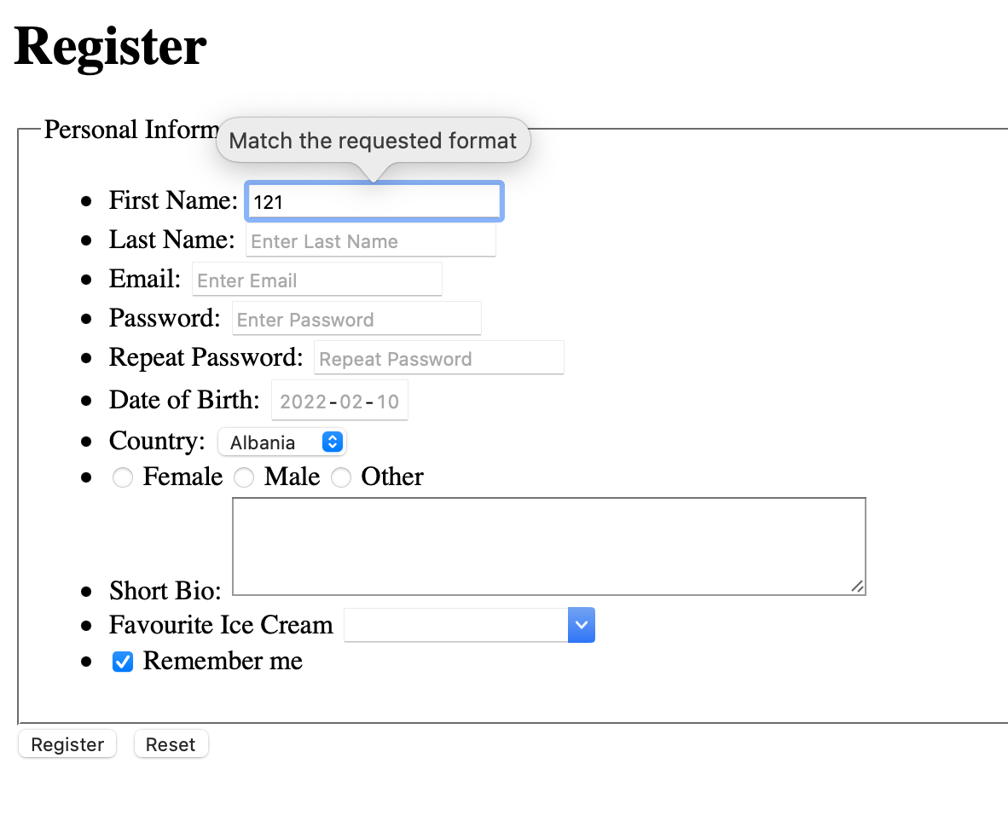Click the Enter Email field
Screen dimensions: 1008x827
point(317,280)
